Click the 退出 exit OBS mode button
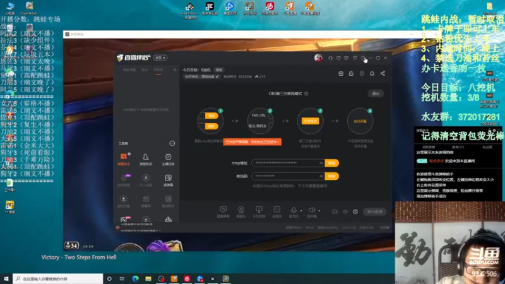The image size is (505, 284). [x=376, y=93]
